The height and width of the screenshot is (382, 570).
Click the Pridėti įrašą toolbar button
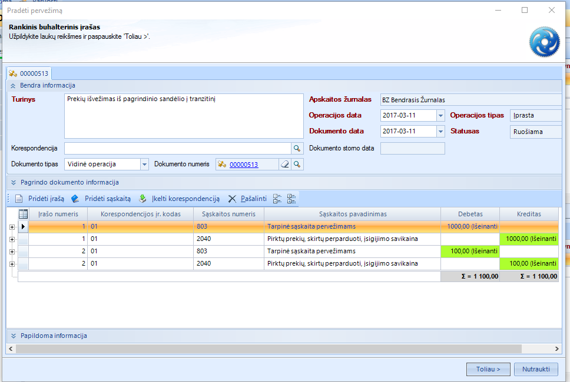pyautogui.click(x=40, y=199)
